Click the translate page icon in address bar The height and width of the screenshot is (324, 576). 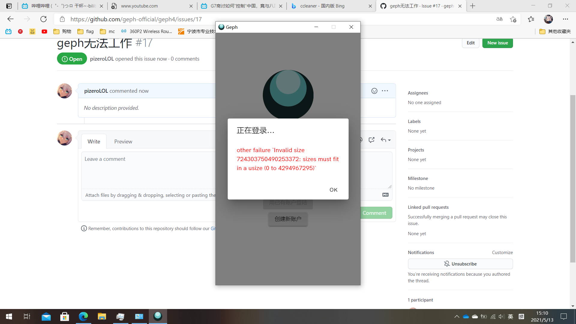pos(499,19)
